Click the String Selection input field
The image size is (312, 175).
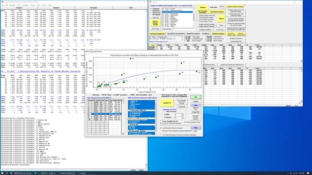pyautogui.click(x=184, y=29)
